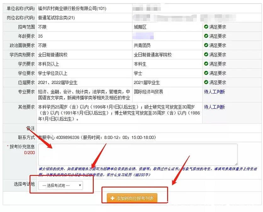This screenshot has height=212, width=263.
Task: Click green check icon in 应届要求 row
Action: click(206, 82)
